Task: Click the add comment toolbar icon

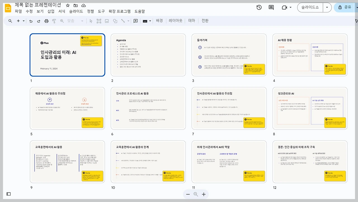Action: (x=136, y=21)
